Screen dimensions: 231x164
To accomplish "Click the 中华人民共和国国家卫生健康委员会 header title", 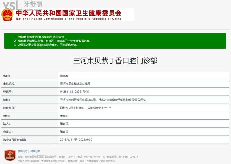I will click(69, 13).
